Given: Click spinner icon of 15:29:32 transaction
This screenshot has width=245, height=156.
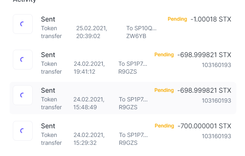Looking at the screenshot, I should pyautogui.click(x=23, y=131).
